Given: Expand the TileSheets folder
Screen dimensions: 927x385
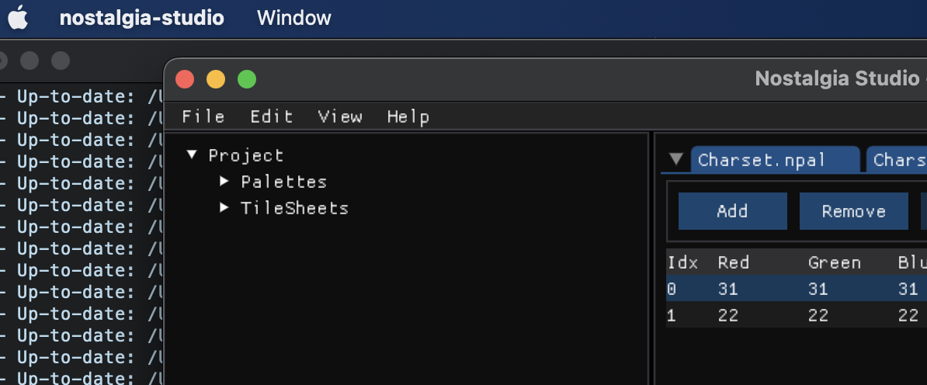Looking at the screenshot, I should click(x=224, y=208).
